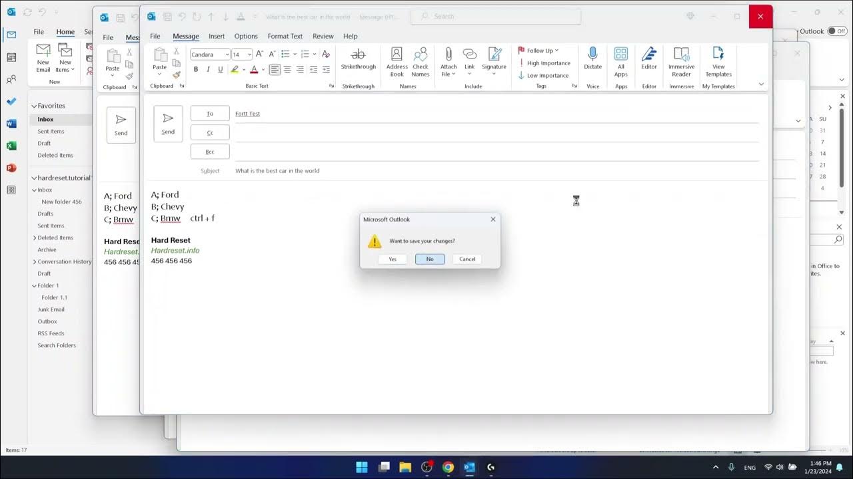Toggle Align Right paragraph alignment
The height and width of the screenshot is (479, 853).
300,69
